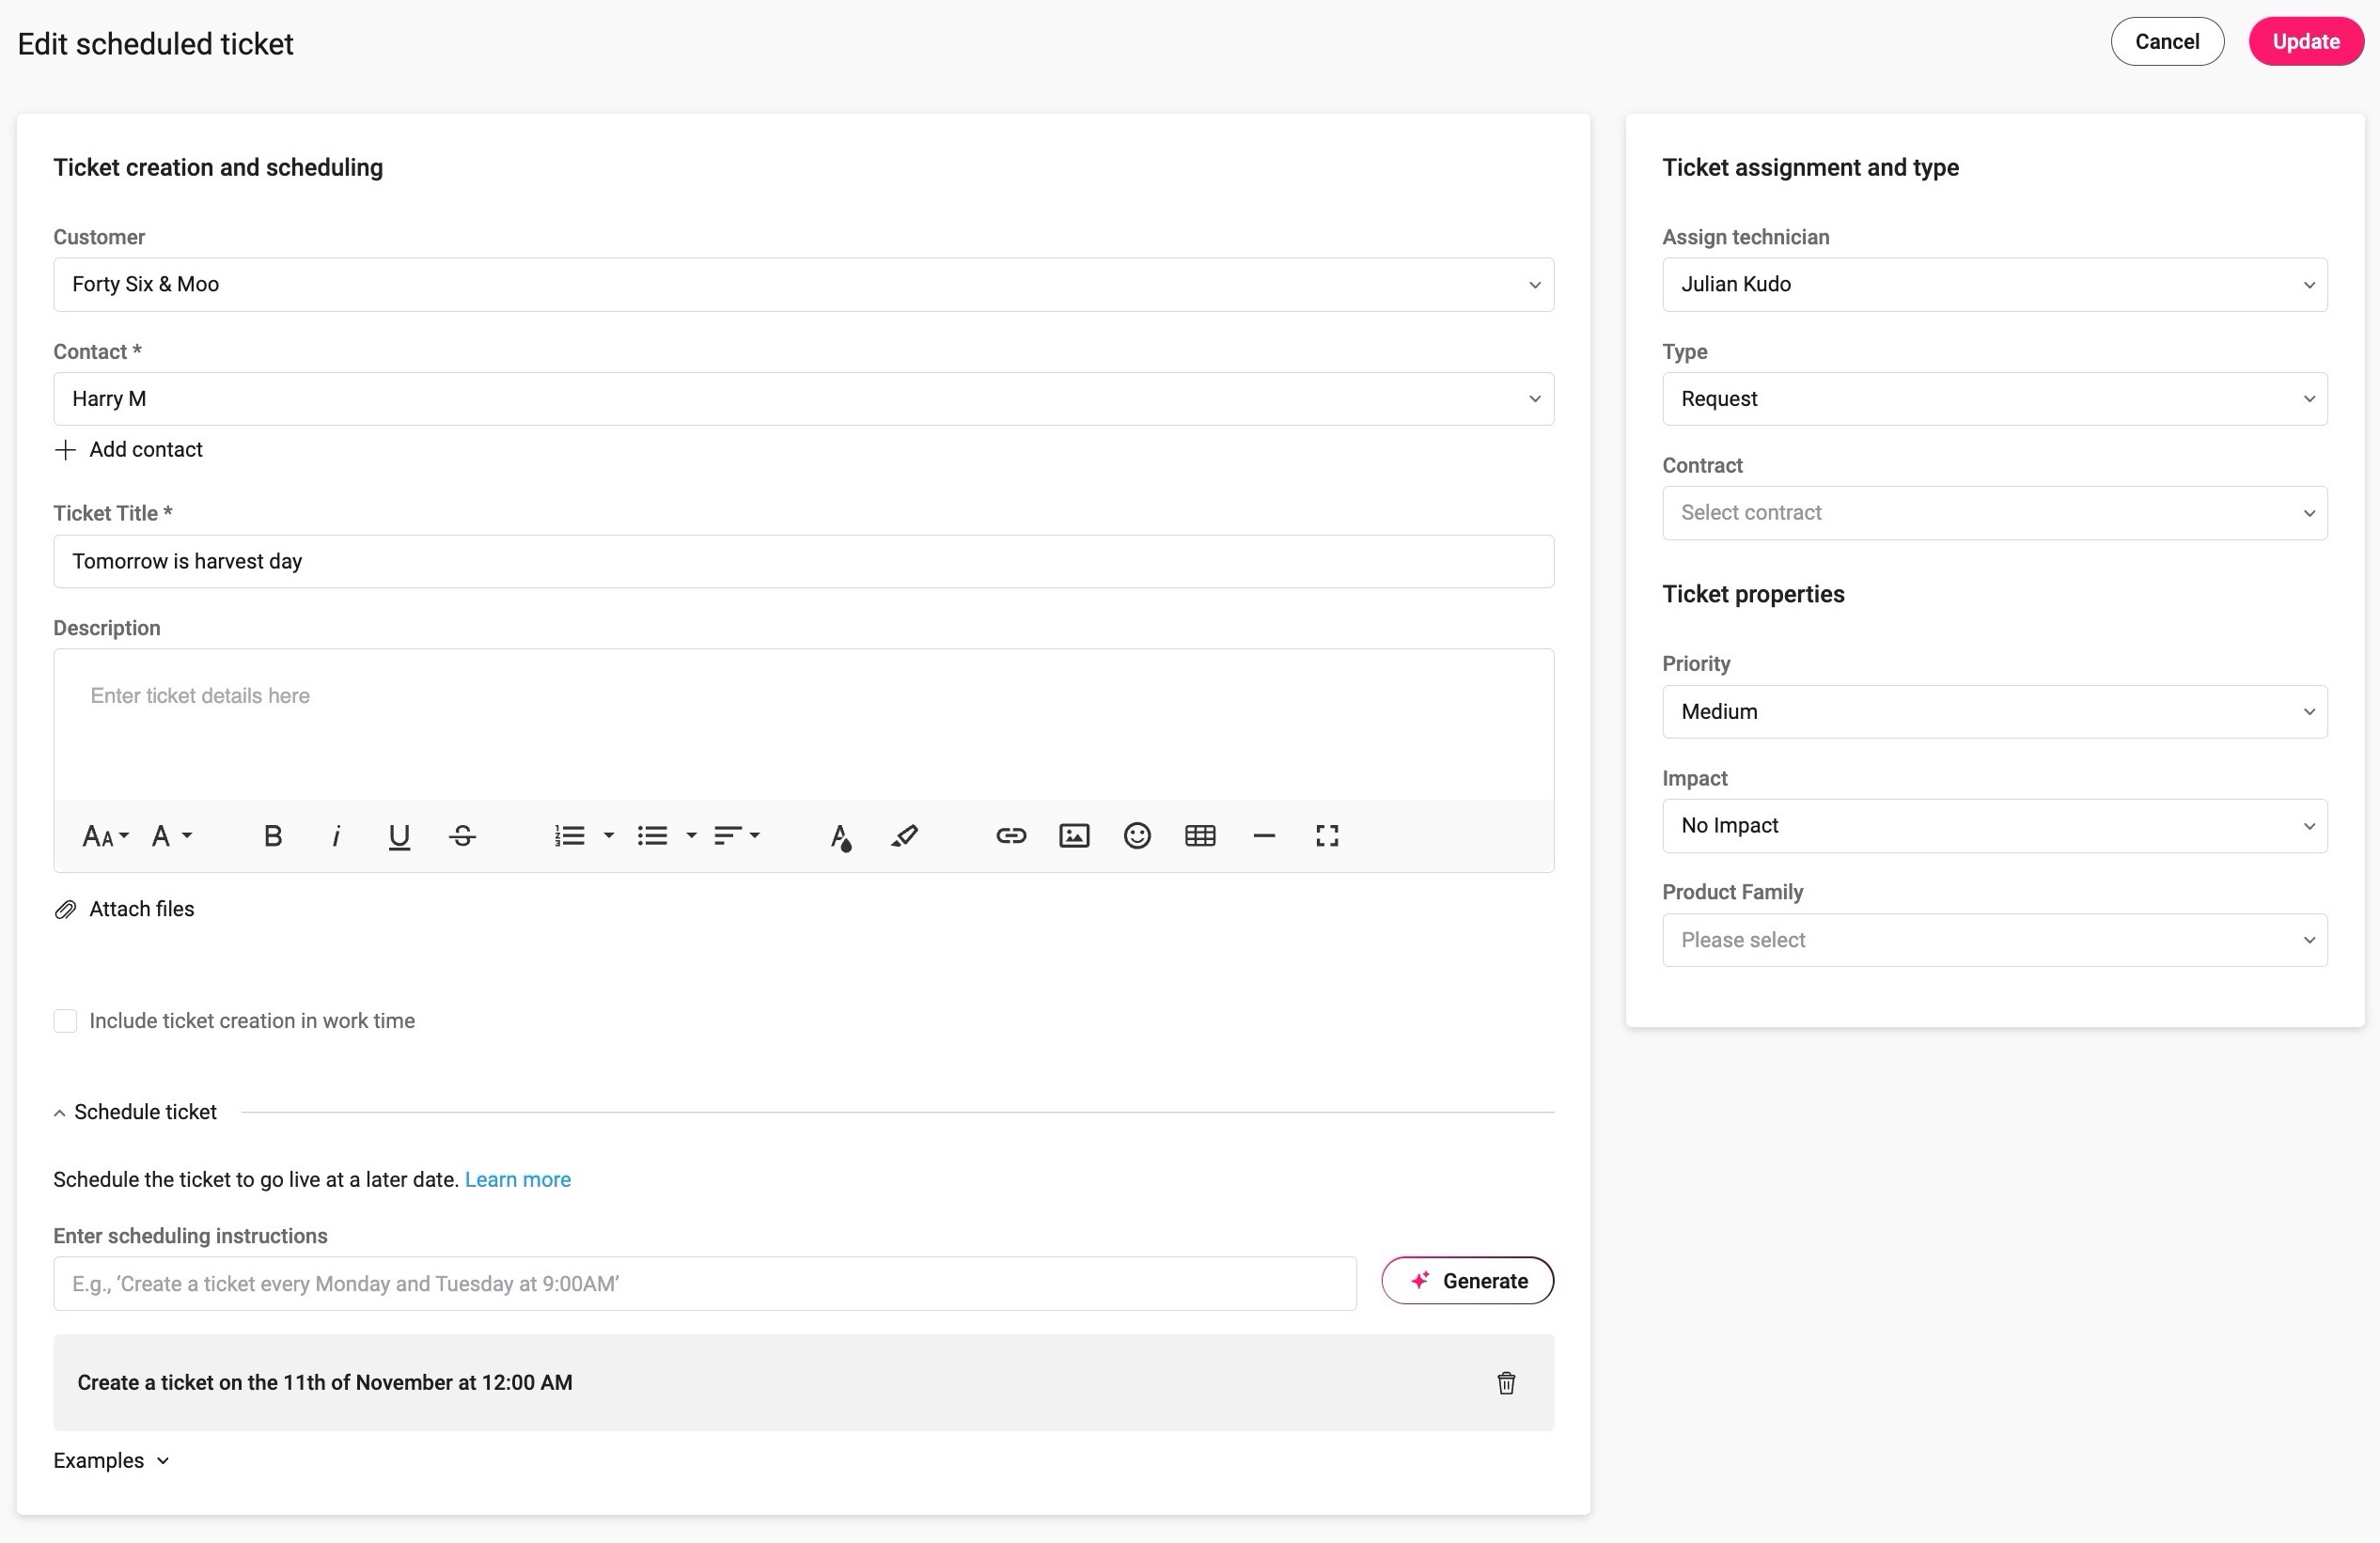
Task: Open ordered list style arrow
Action: [x=608, y=836]
